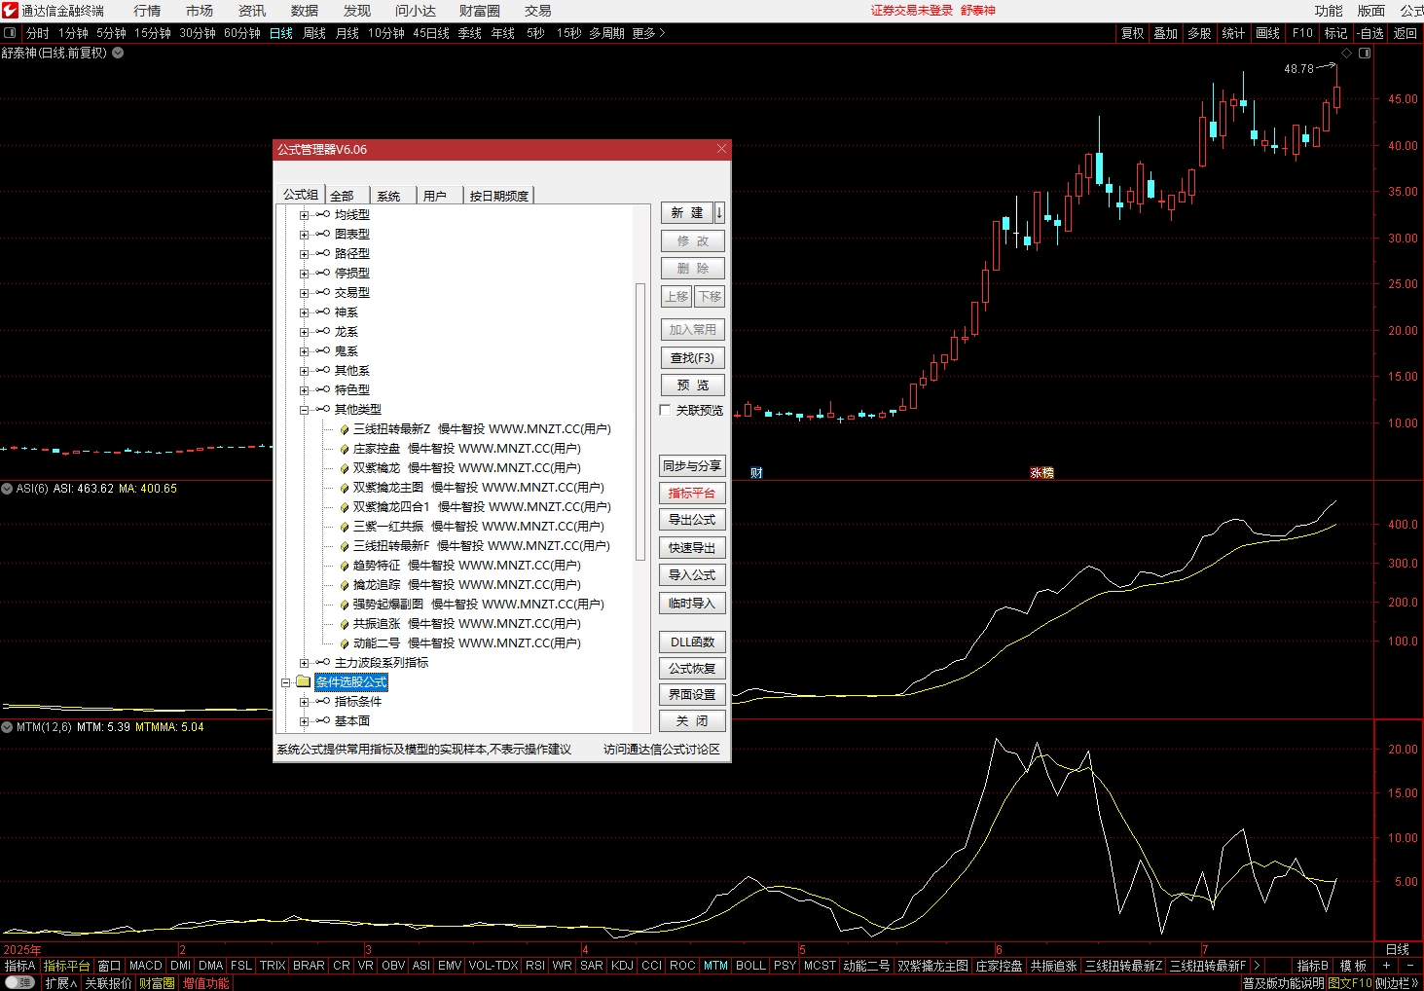The width and height of the screenshot is (1424, 991).
Task: Click the 条件选股公式 folder icon
Action: tap(303, 681)
